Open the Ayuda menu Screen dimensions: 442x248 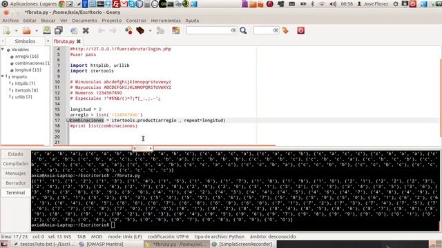tap(192, 21)
